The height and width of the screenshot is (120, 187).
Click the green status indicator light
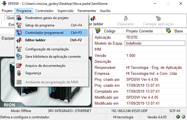point(178,117)
